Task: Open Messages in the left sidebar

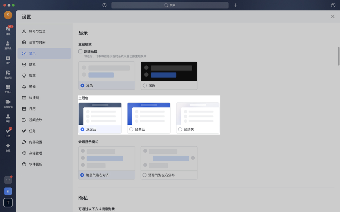Action: tap(8, 30)
